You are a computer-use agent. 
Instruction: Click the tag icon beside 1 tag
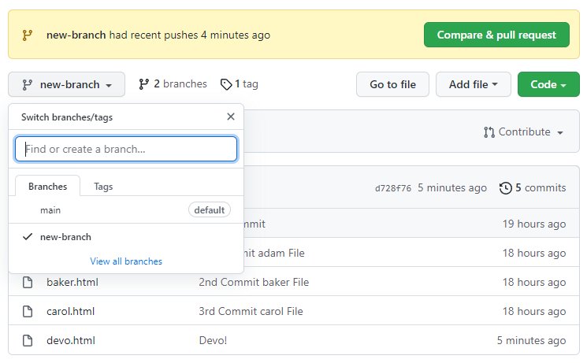pyautogui.click(x=226, y=84)
